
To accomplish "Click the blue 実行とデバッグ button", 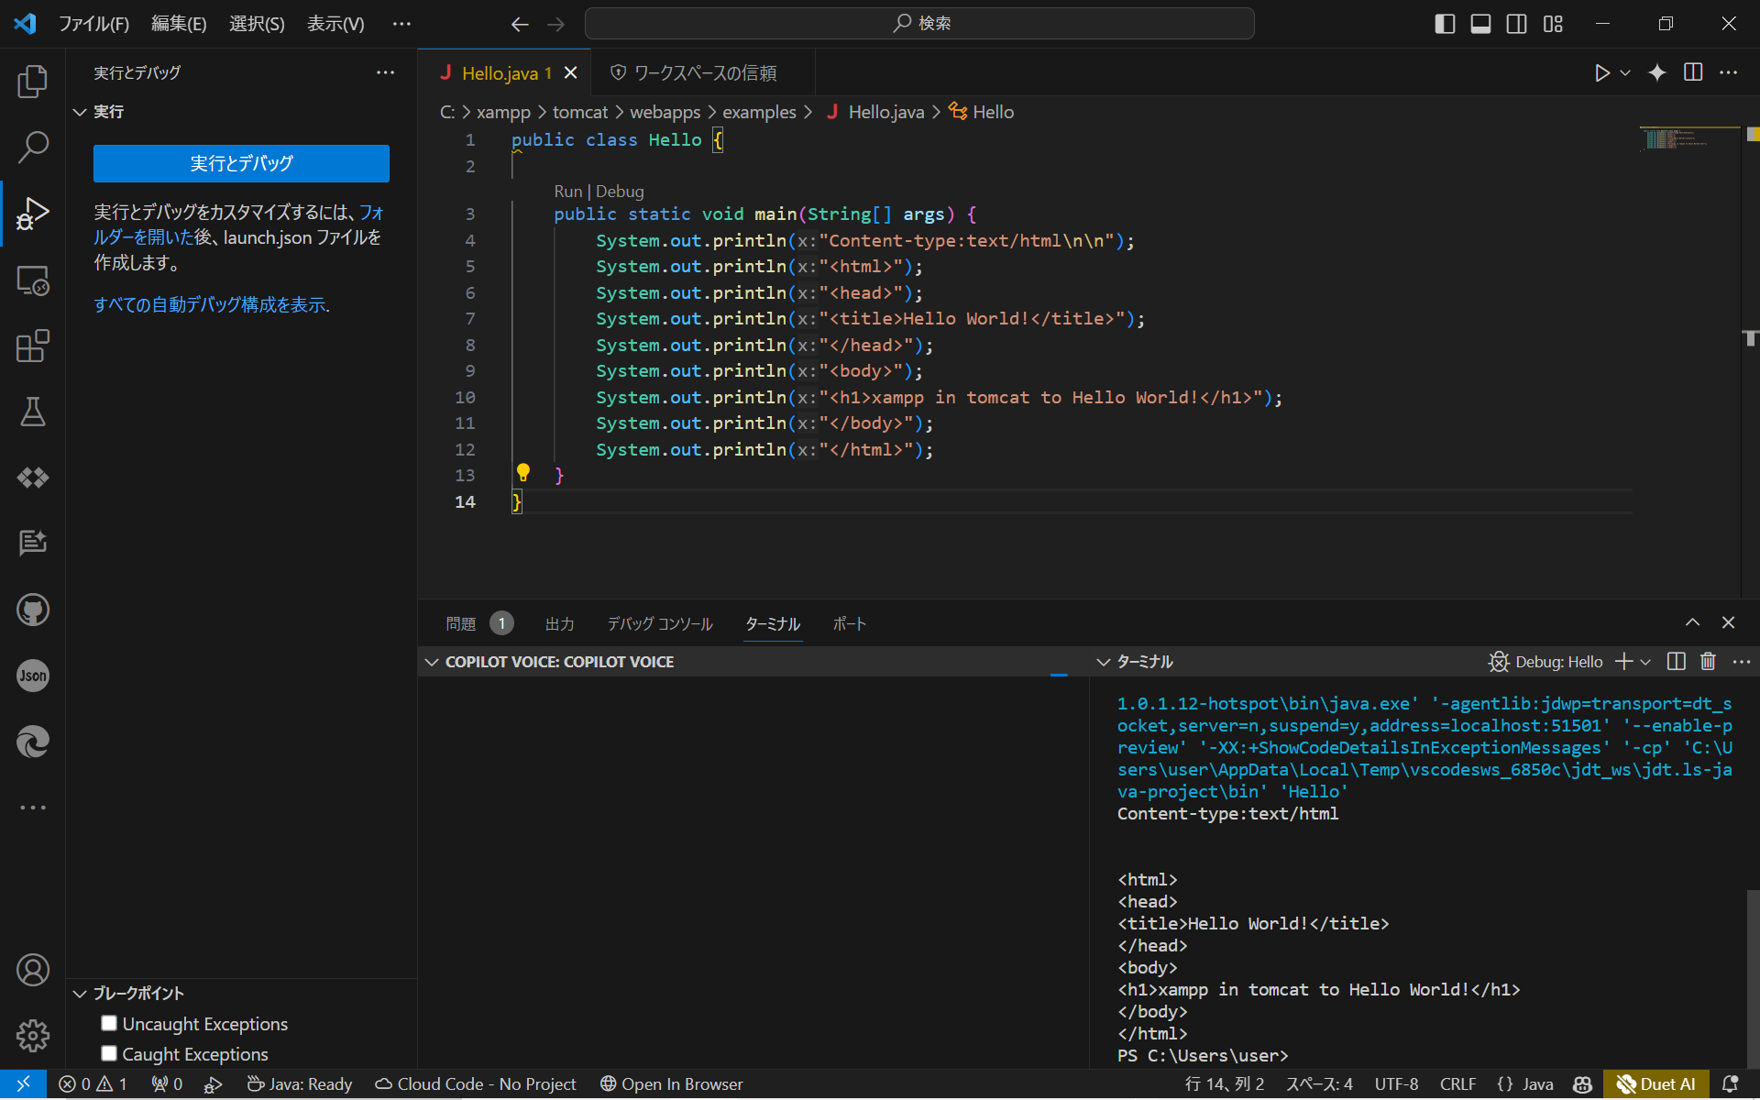I will pos(241,163).
